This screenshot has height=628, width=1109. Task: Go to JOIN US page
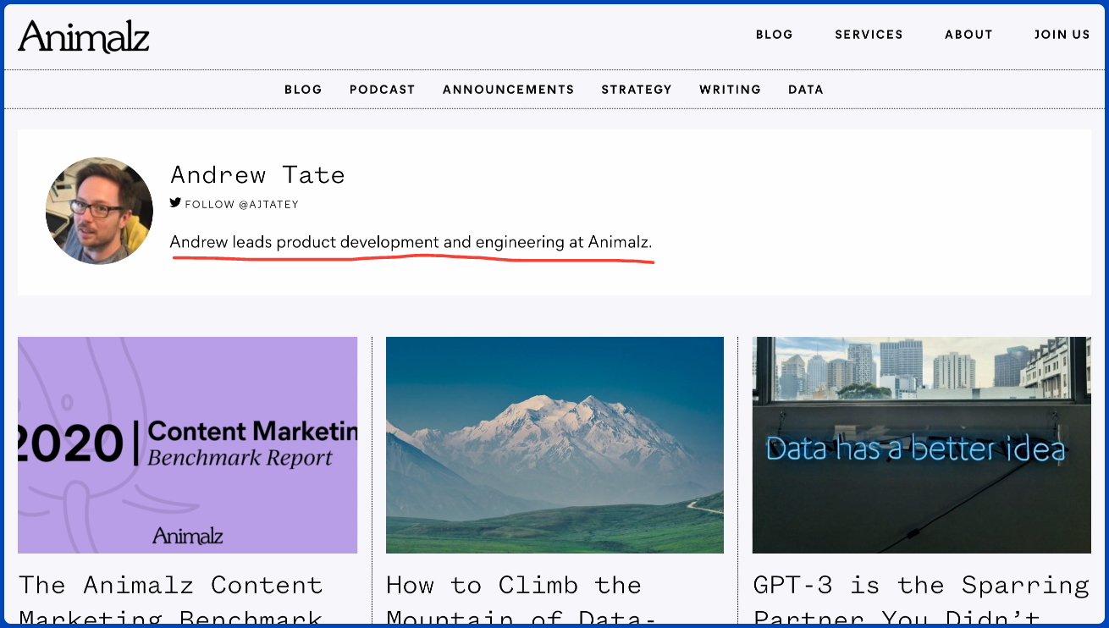pyautogui.click(x=1062, y=35)
